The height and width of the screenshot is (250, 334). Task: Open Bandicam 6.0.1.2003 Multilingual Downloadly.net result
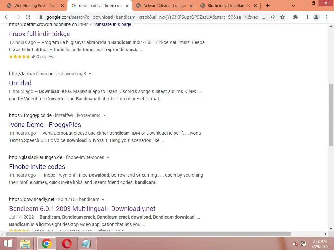pyautogui.click(x=82, y=209)
